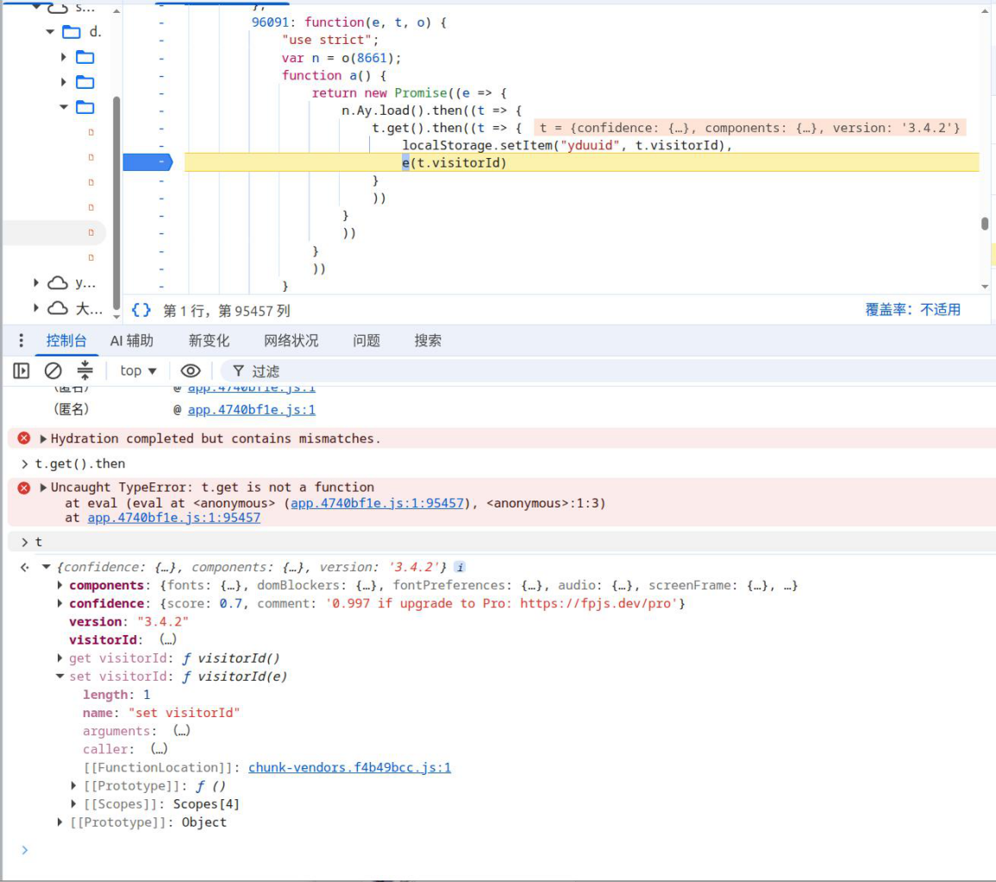Collapse the logged object {confidence, components}
Image resolution: width=996 pixels, height=882 pixels.
coord(47,567)
